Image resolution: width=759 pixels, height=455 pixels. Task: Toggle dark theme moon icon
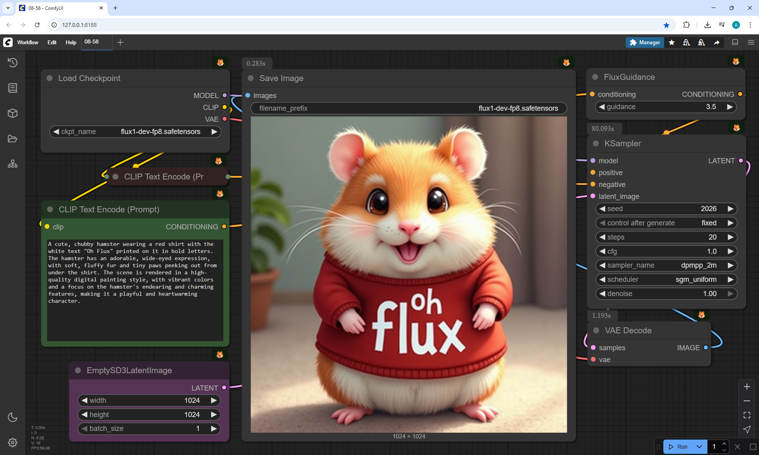pos(13,417)
